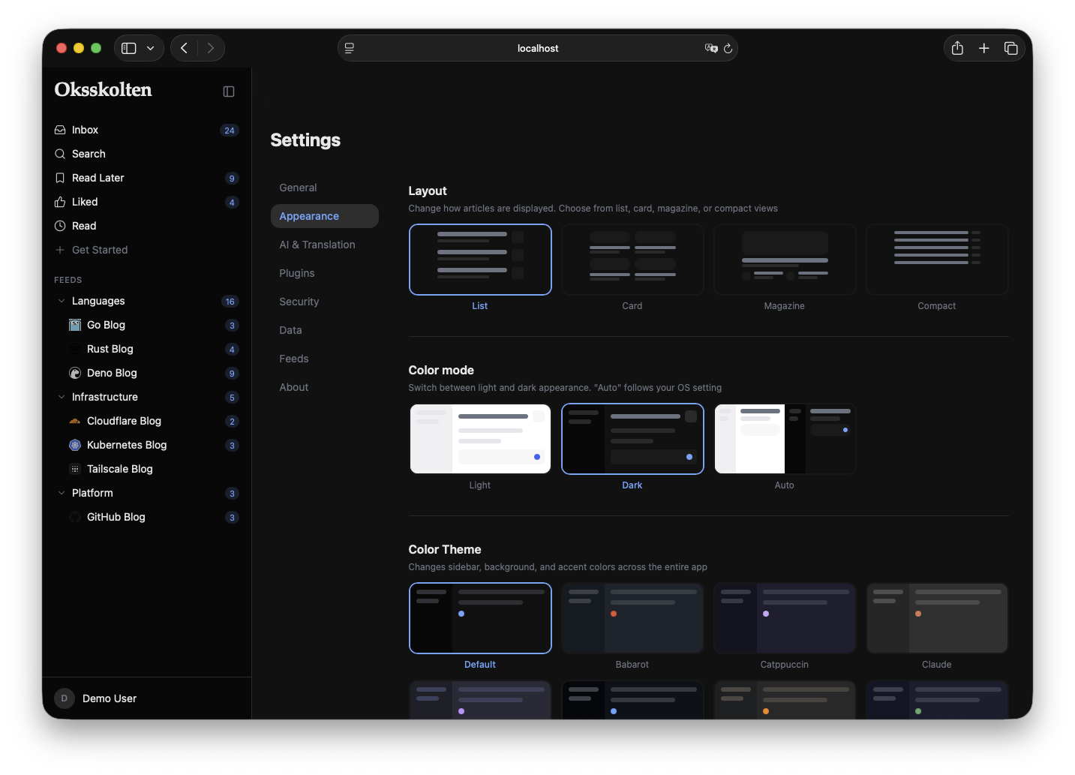Apply the Catppuccin color theme
1075x775 pixels.
784,618
